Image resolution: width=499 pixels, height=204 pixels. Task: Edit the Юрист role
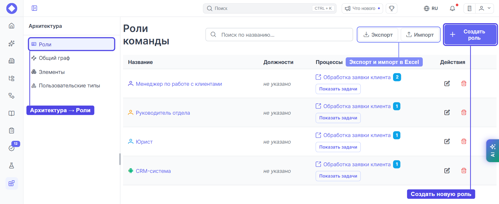447,141
